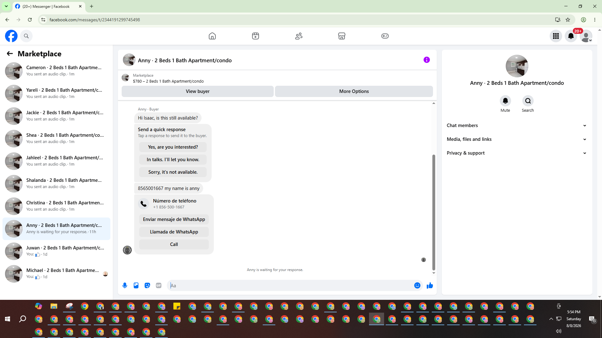Click the browser address bar URL
Image resolution: width=602 pixels, height=338 pixels.
(95, 20)
